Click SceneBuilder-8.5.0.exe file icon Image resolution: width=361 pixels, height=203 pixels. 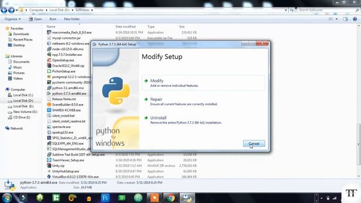point(49,104)
